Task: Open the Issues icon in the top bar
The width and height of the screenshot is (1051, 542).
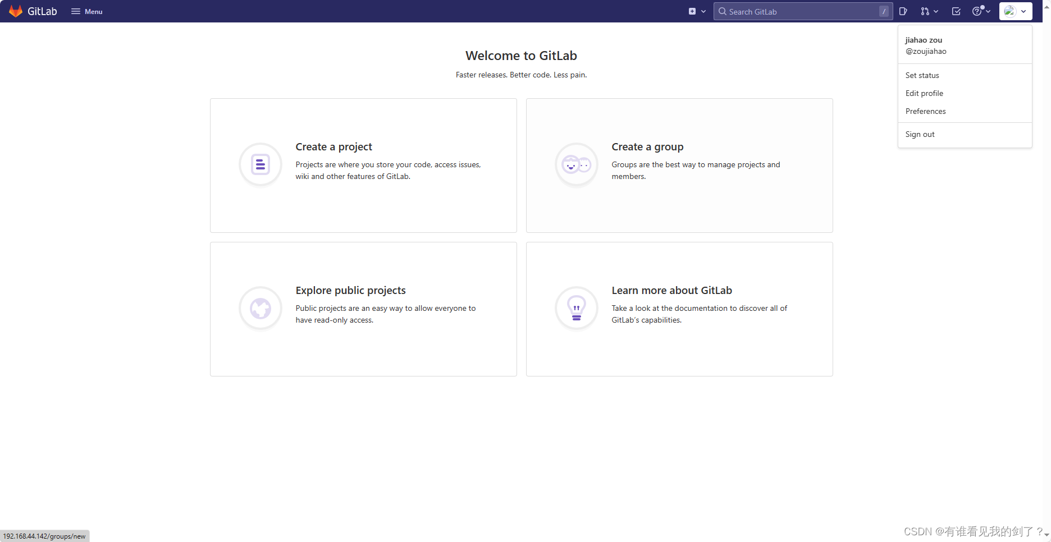Action: point(903,11)
